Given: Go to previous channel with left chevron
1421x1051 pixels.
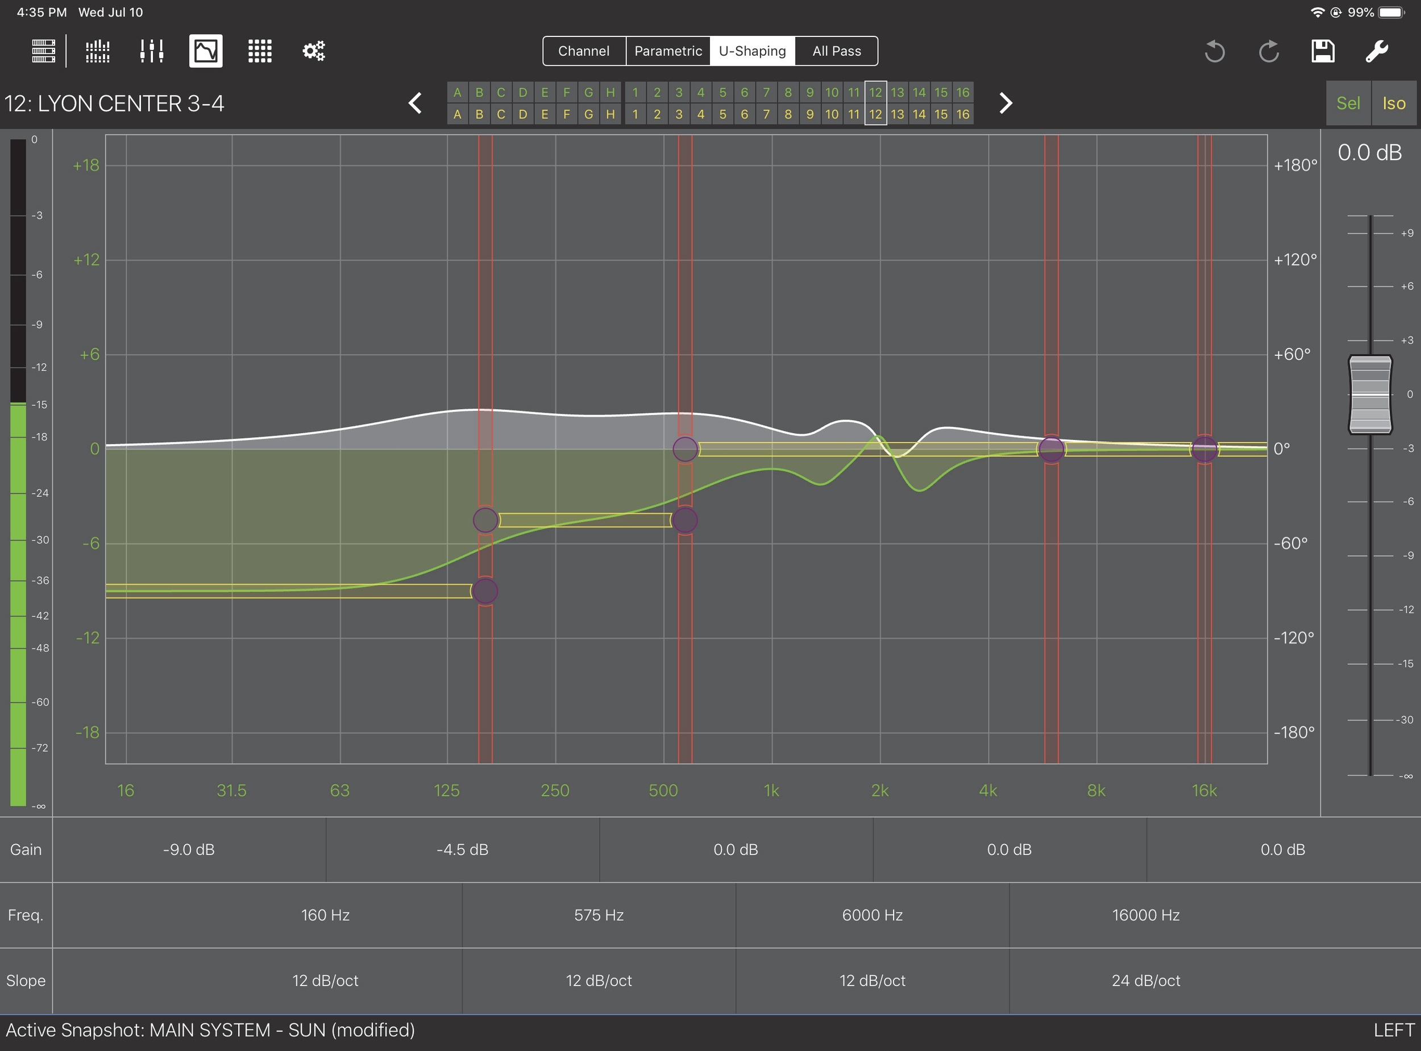Looking at the screenshot, I should (416, 103).
